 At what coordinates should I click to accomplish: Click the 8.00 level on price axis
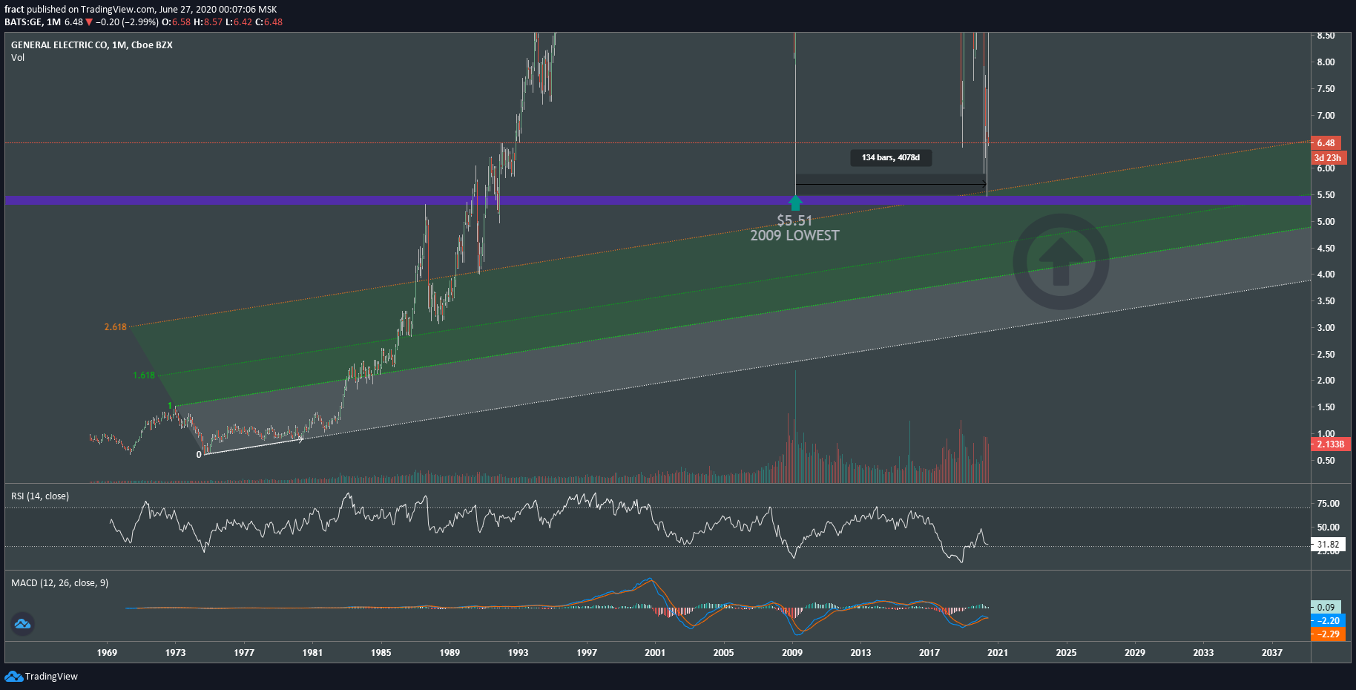1326,62
